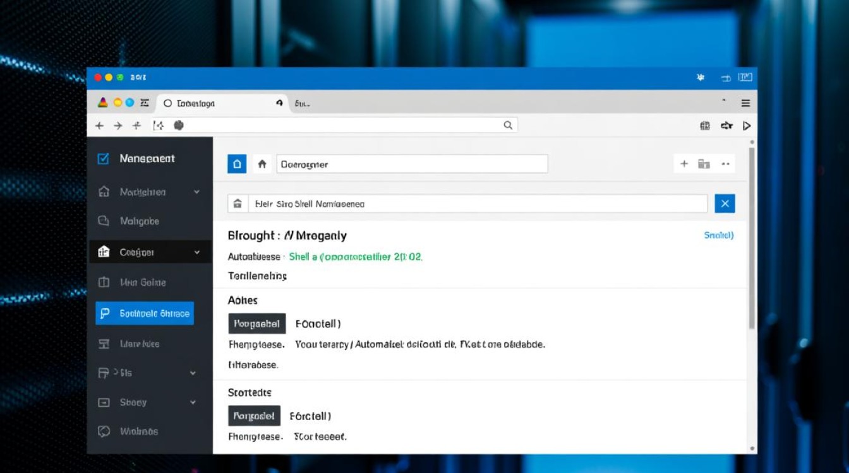849x473 pixels.
Task: Click the chat bubble icon beside Wobabs
Action: tap(104, 431)
